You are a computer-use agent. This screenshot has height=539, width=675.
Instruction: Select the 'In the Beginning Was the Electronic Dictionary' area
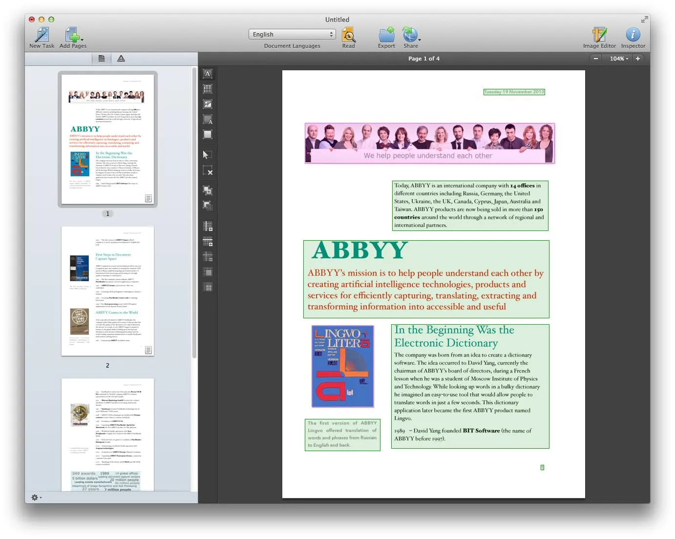470,386
